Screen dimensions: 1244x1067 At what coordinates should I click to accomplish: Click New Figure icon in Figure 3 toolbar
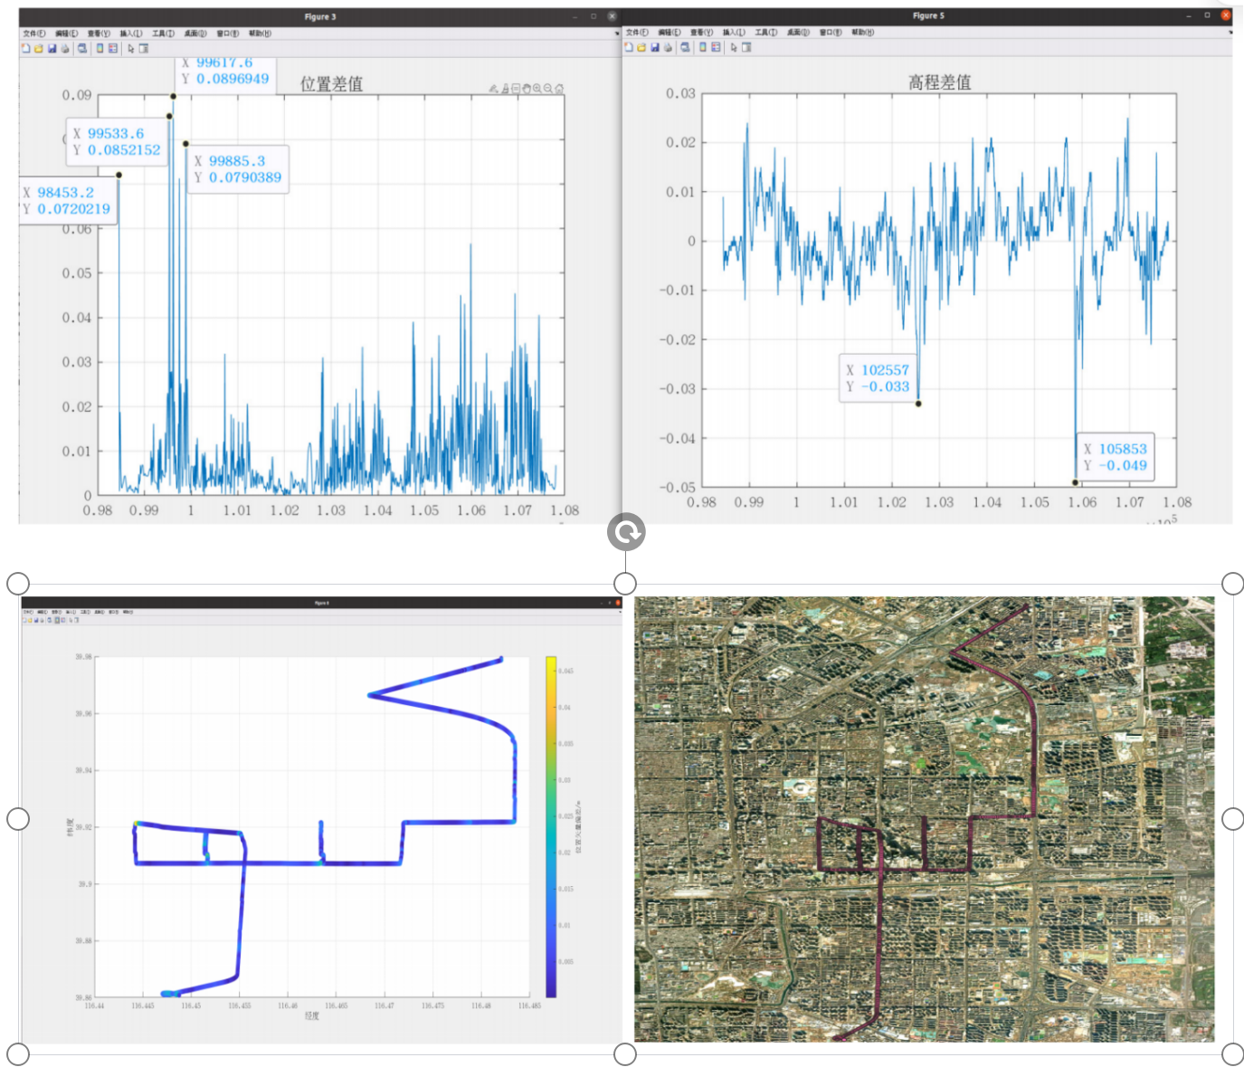(x=26, y=49)
